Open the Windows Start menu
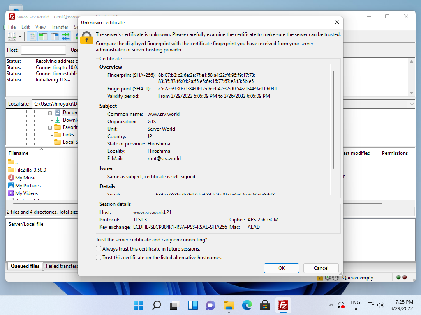 [138, 305]
